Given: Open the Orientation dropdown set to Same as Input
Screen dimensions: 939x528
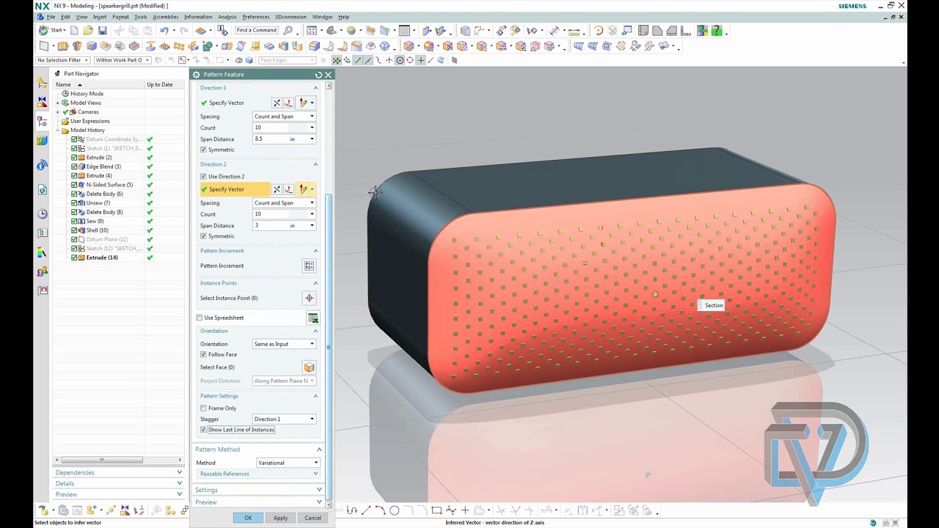Looking at the screenshot, I should [284, 344].
